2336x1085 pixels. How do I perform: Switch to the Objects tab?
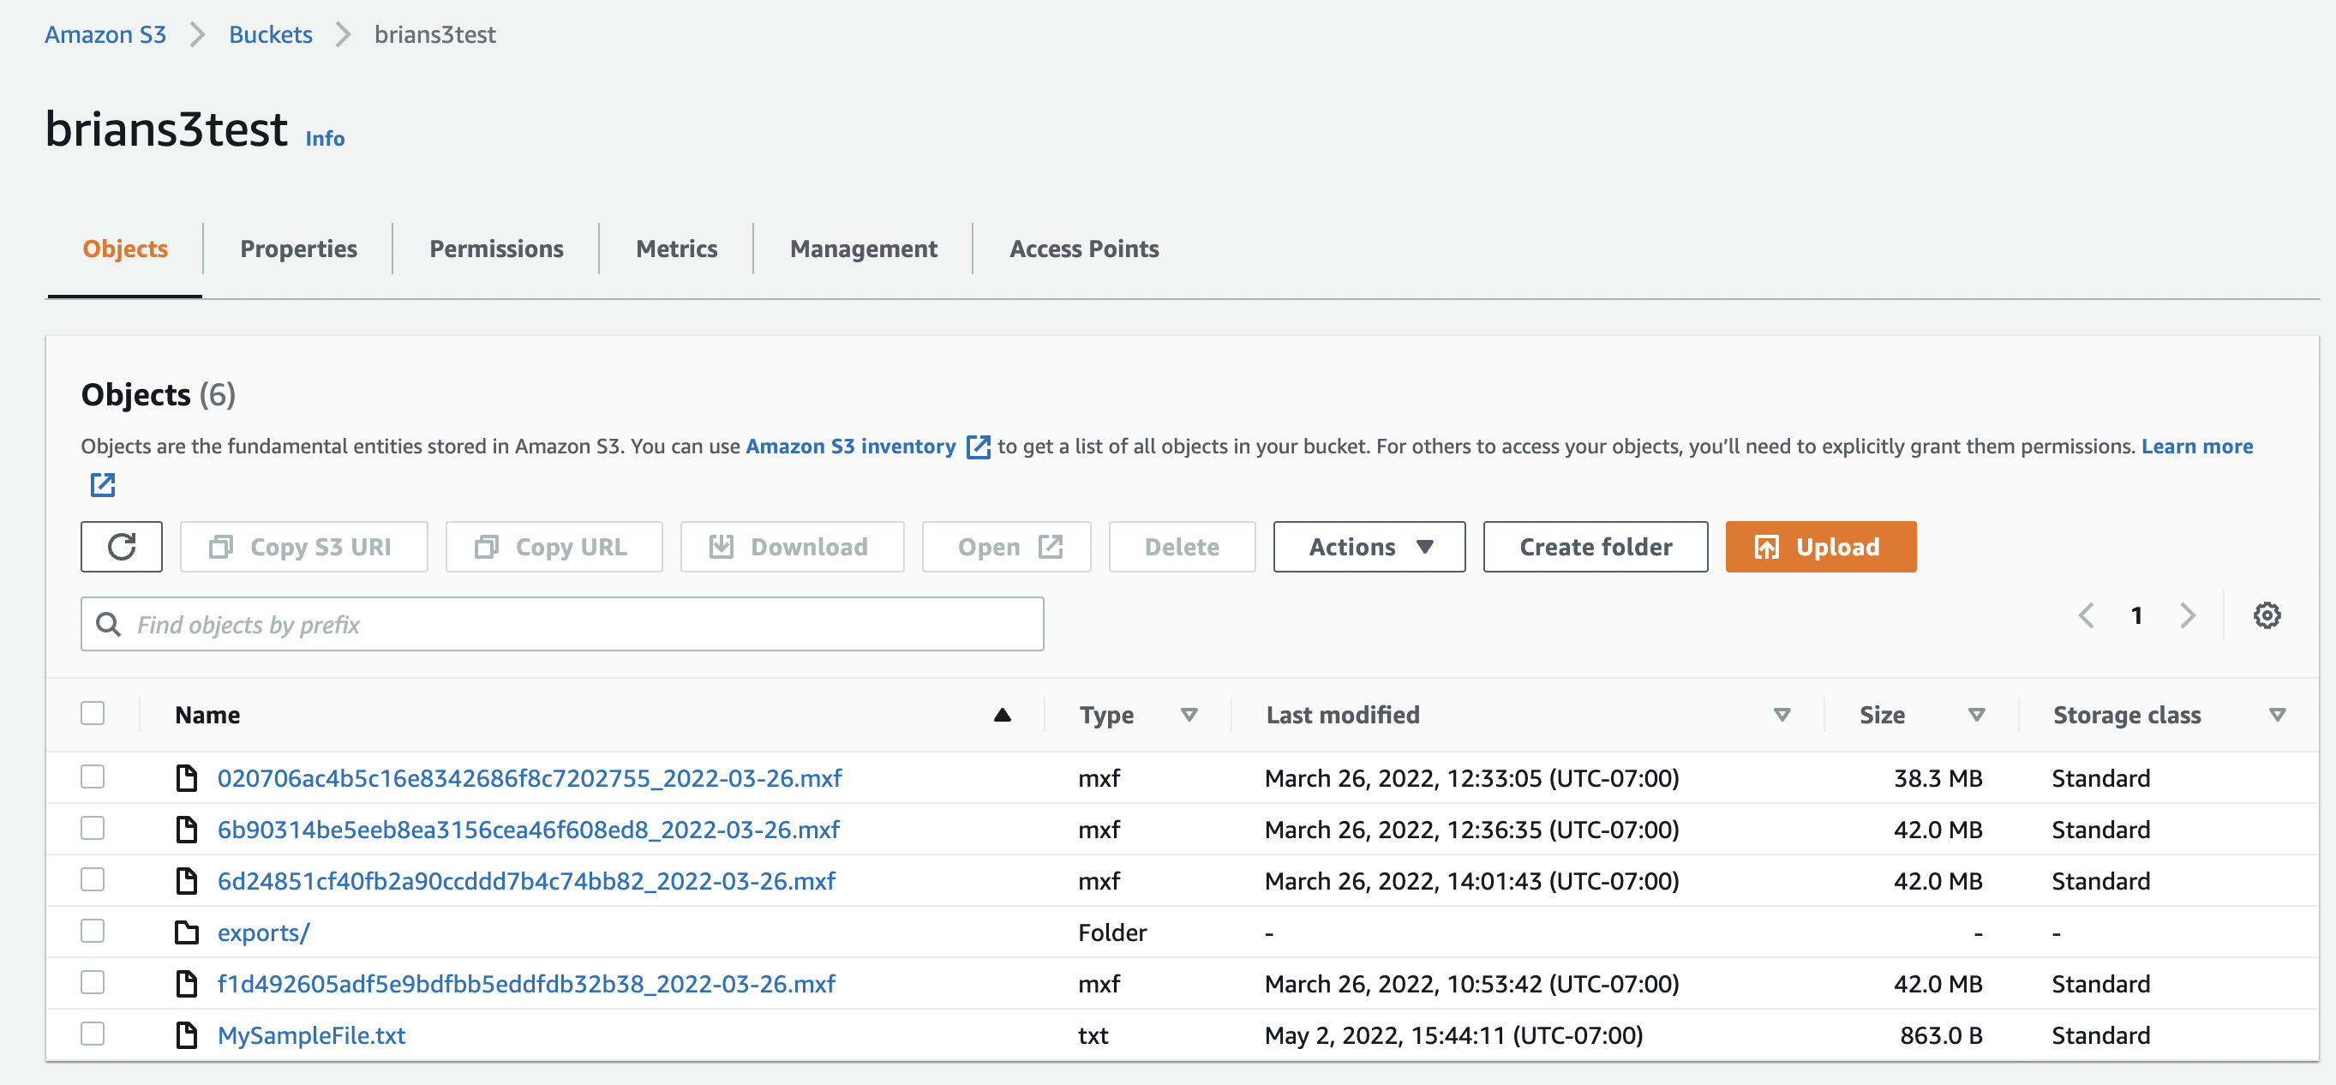(x=125, y=249)
